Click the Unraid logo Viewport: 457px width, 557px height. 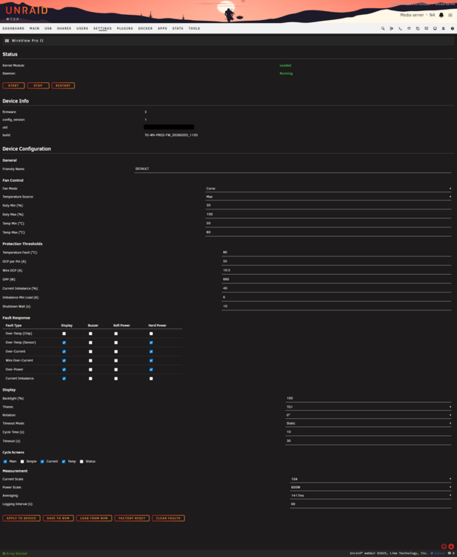[27, 10]
